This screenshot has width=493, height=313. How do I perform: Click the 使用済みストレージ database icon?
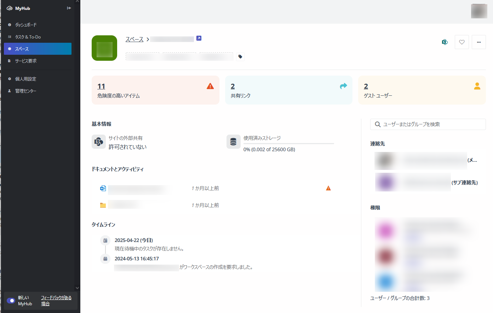(x=234, y=142)
